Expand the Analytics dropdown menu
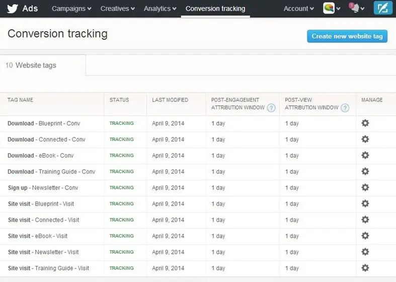The width and height of the screenshot is (396, 282). 160,9
